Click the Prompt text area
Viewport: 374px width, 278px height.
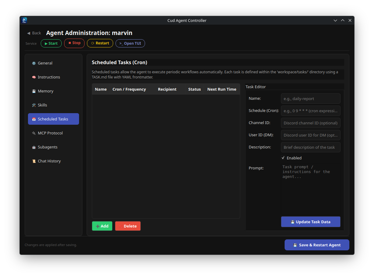point(310,189)
